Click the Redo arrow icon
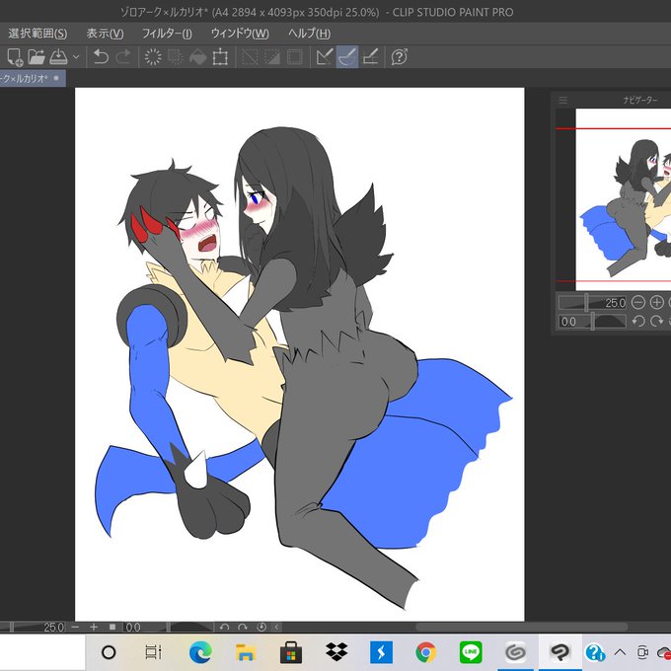This screenshot has height=671, width=671. 123,57
